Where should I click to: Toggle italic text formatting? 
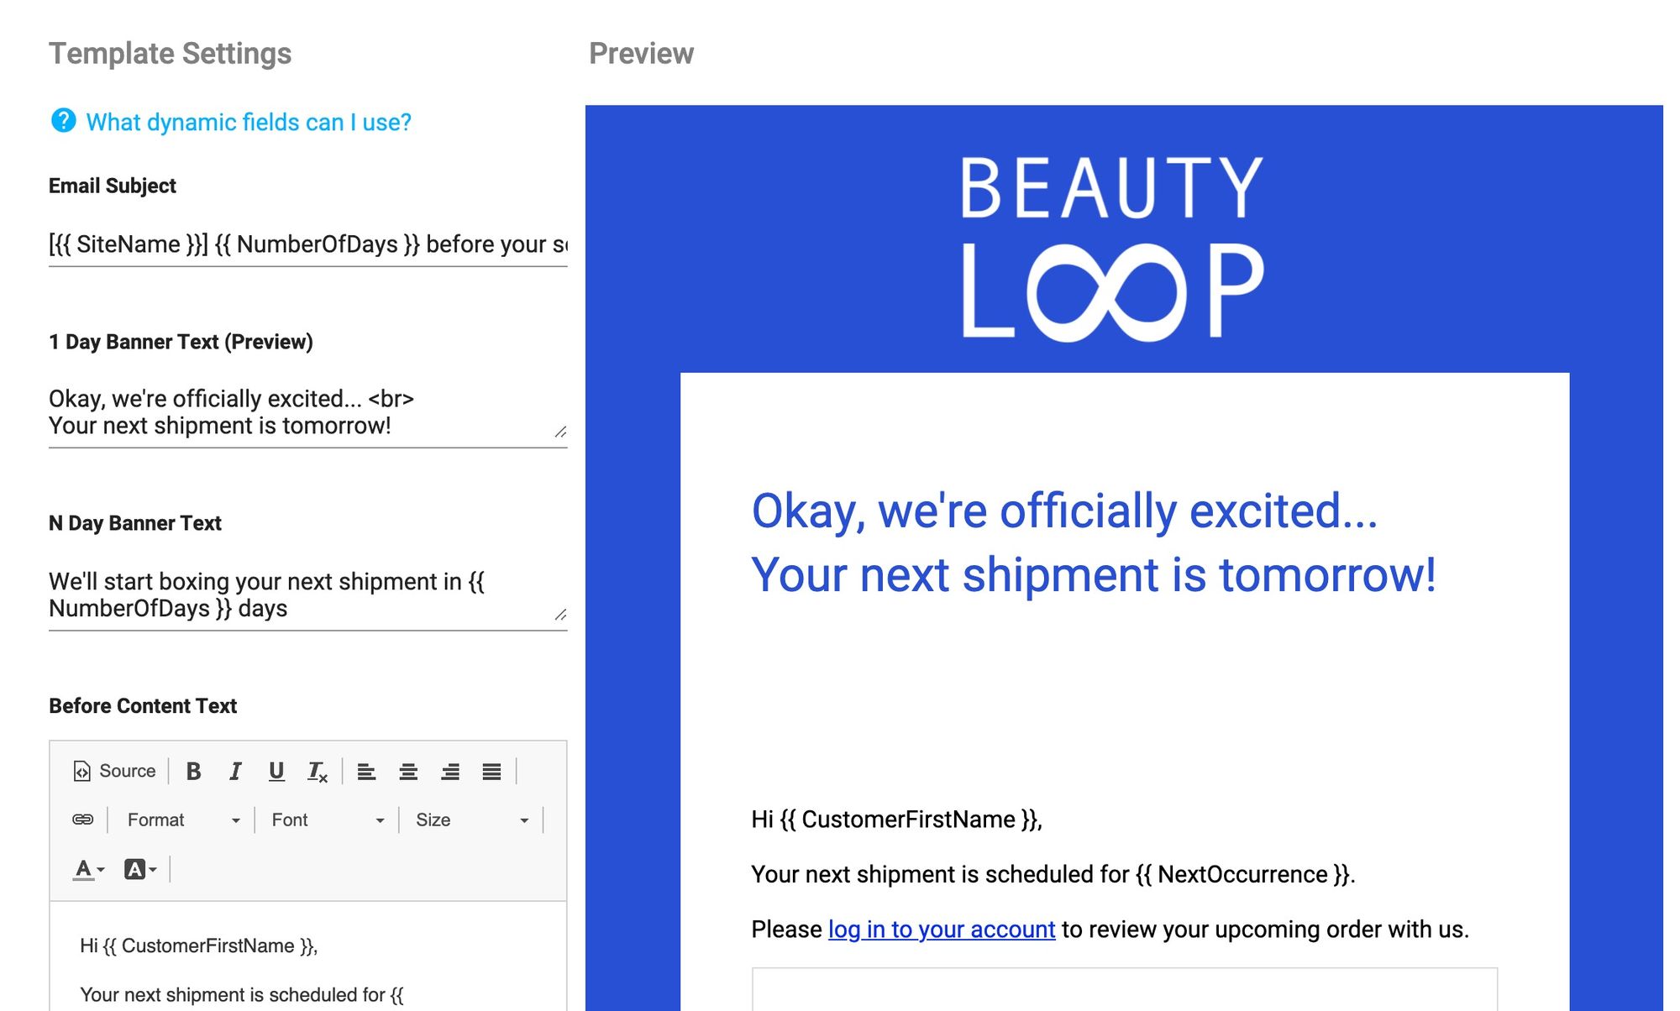click(x=235, y=771)
